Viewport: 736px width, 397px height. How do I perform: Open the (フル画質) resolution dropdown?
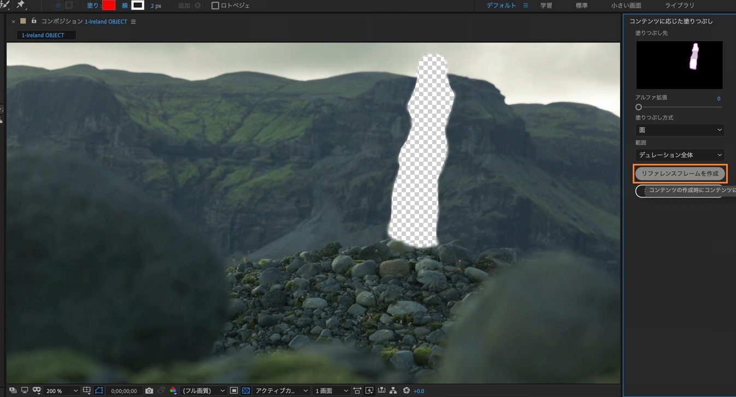(x=204, y=391)
